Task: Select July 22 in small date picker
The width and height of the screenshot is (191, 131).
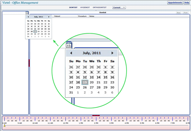Action: (45, 31)
